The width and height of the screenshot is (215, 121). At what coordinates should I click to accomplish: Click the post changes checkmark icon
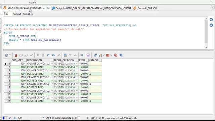pyautogui.click(x=31, y=55)
